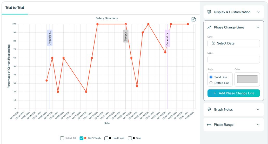Click the Sample phase line label
Image resolution: width=268 pixels, height=144 pixels.
126,36
